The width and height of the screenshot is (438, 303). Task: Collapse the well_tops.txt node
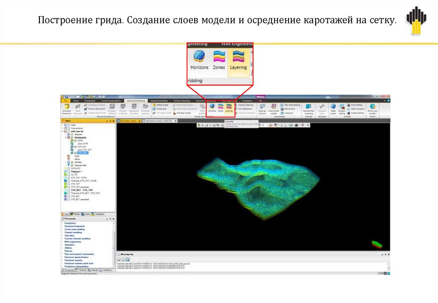coord(62,131)
